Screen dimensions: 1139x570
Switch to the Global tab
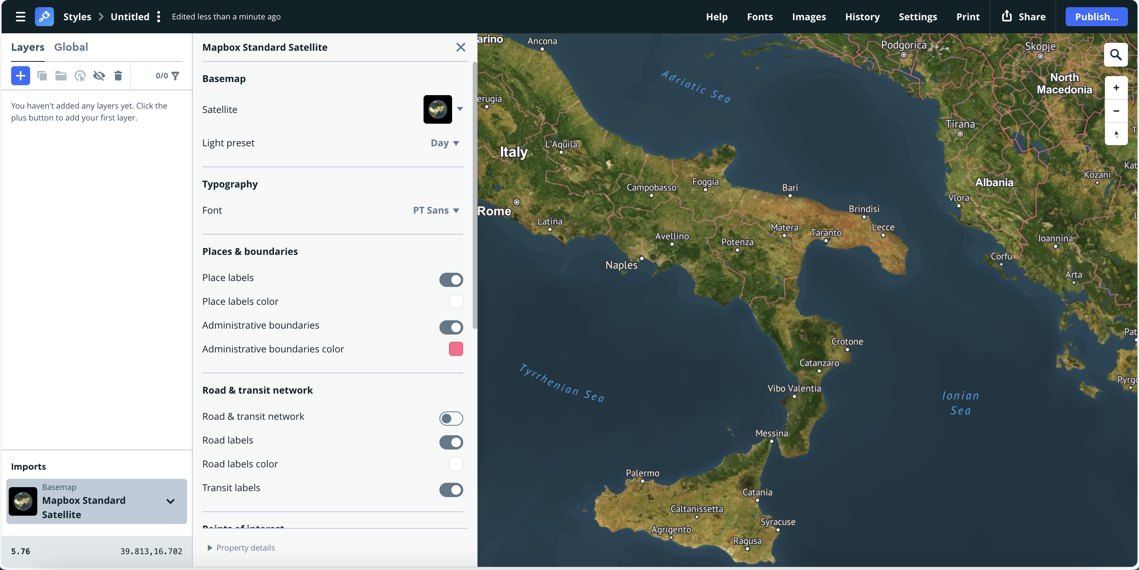(71, 47)
